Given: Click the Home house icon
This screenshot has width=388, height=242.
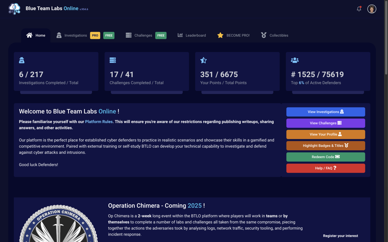Looking at the screenshot, I should [29, 35].
